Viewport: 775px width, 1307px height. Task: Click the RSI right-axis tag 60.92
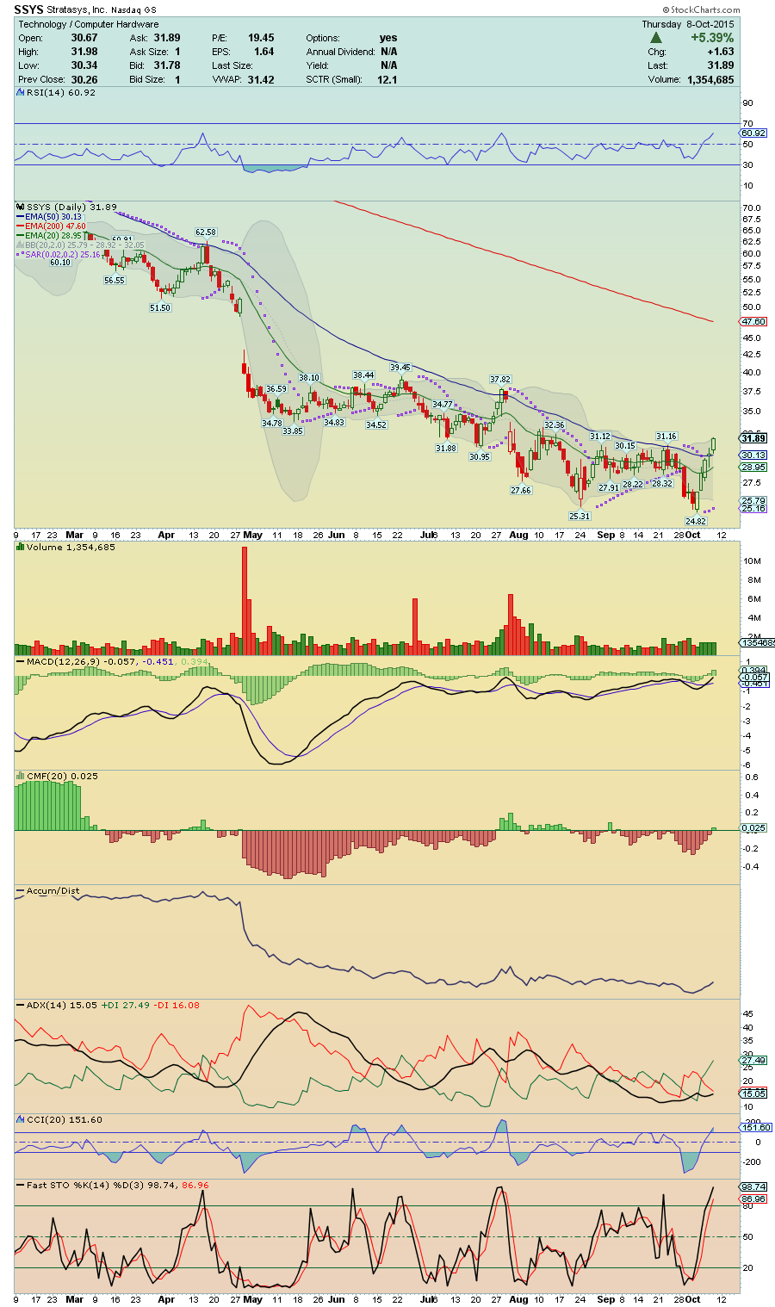click(x=753, y=133)
